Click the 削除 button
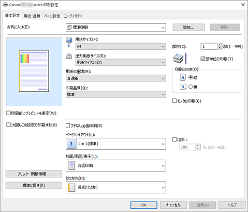This screenshot has height=212, width=248. (x=225, y=27)
